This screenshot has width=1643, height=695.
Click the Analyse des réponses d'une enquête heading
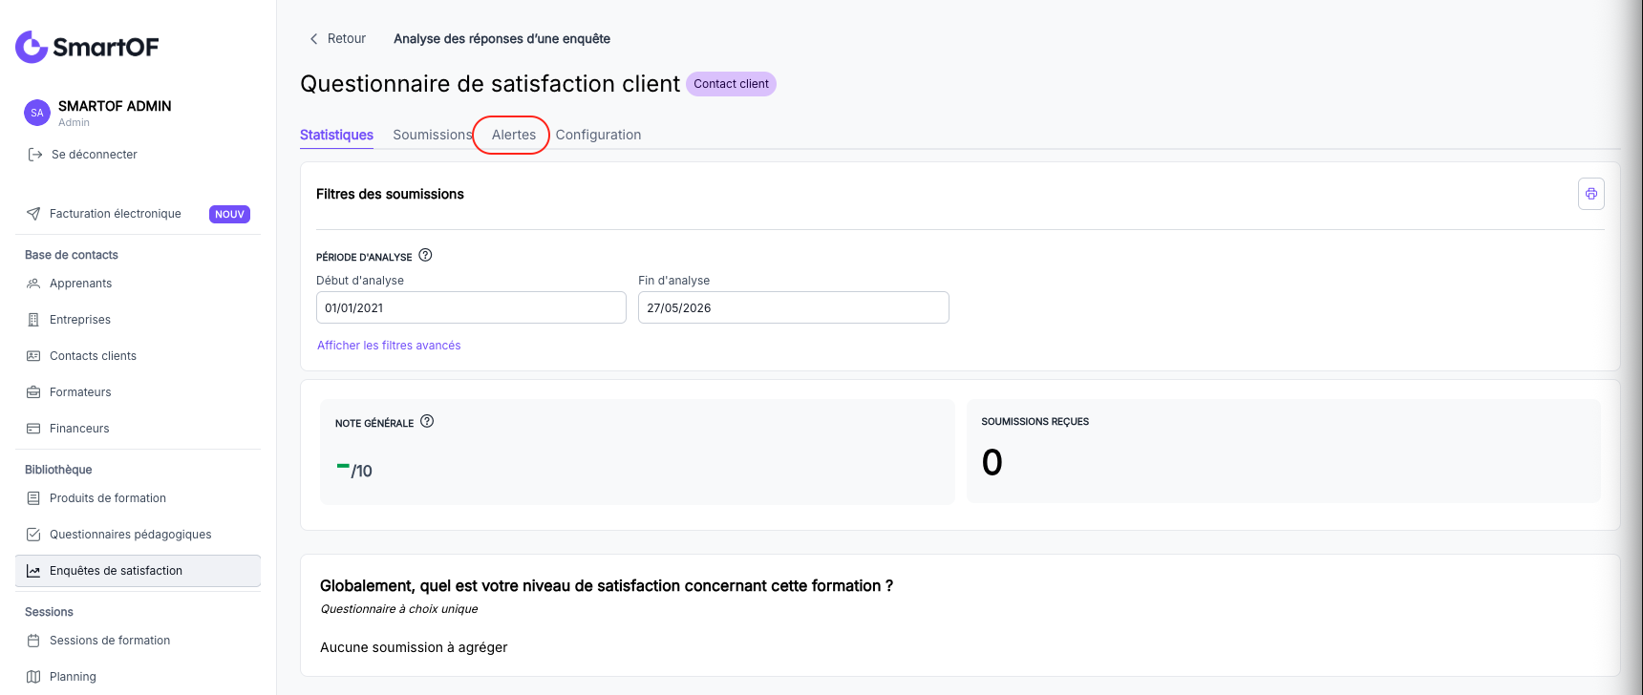501,39
